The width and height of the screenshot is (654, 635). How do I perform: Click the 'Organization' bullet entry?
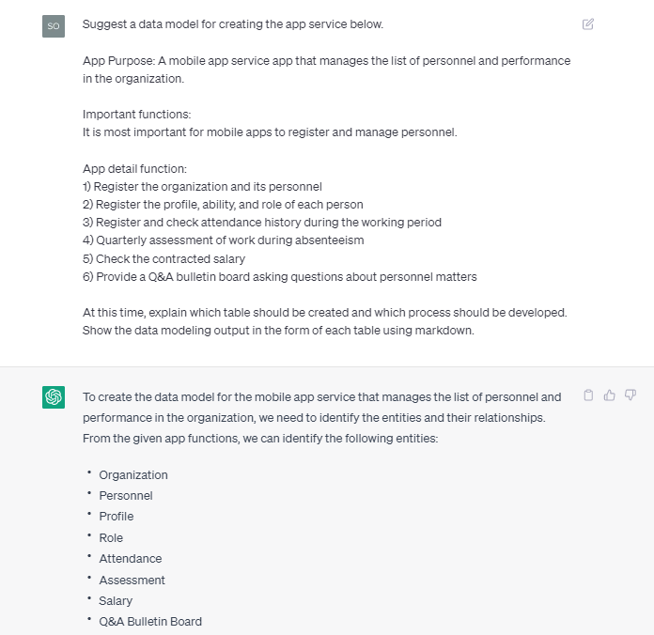tap(133, 475)
